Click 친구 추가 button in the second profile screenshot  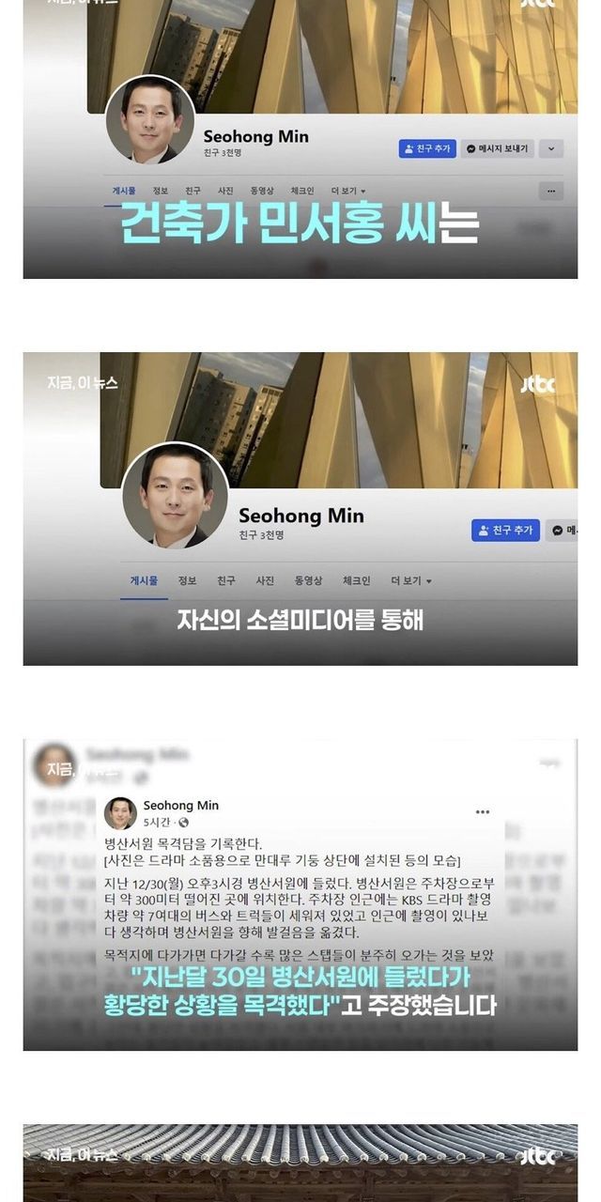point(506,531)
